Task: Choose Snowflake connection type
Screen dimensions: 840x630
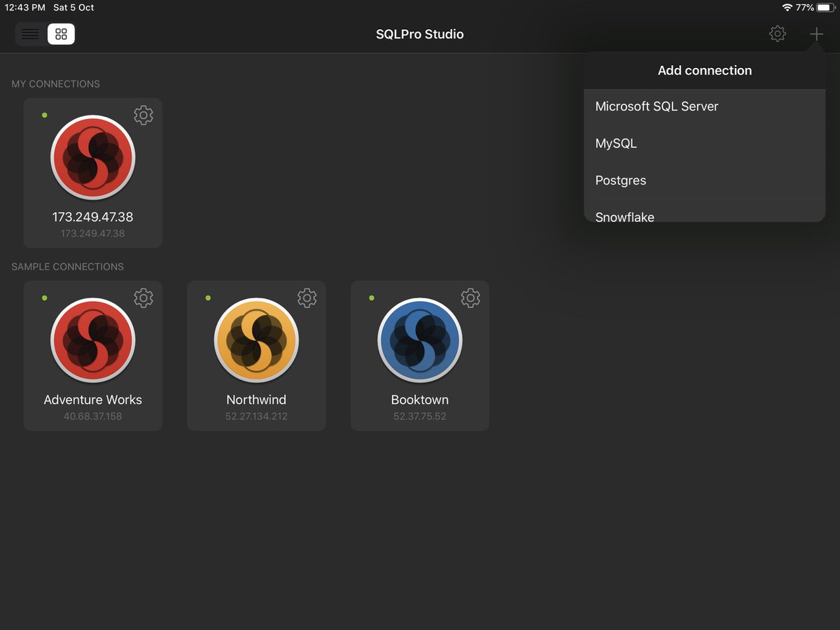Action: (705, 213)
